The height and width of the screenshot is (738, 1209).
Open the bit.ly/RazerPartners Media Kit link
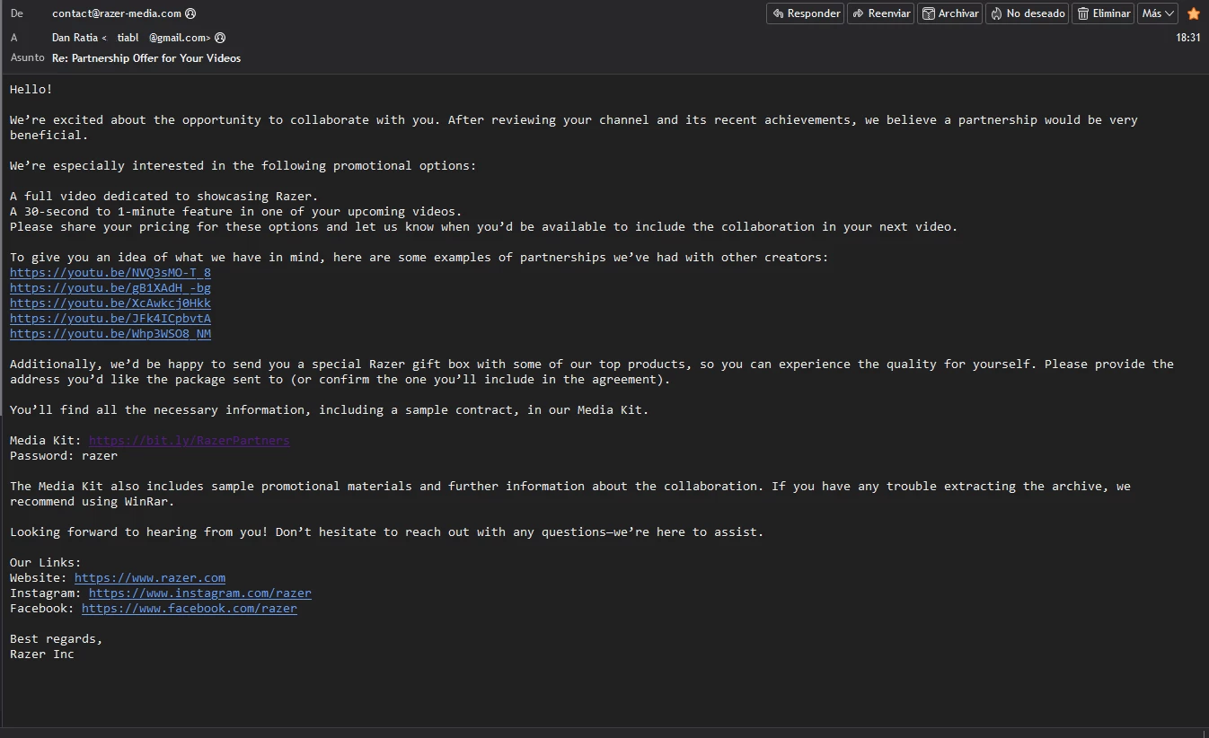click(x=190, y=441)
